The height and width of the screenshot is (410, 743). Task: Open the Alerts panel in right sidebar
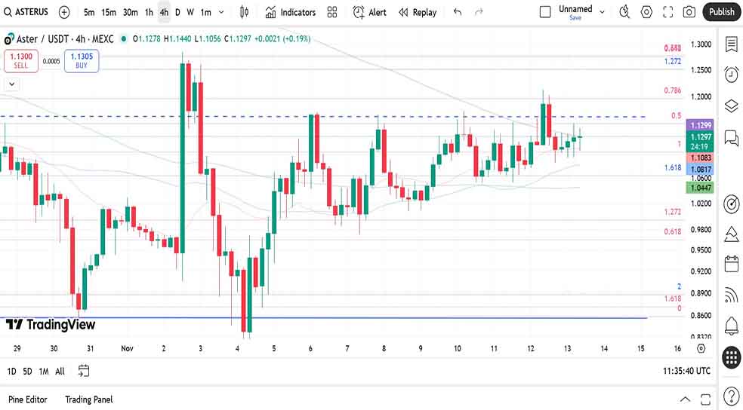731,74
